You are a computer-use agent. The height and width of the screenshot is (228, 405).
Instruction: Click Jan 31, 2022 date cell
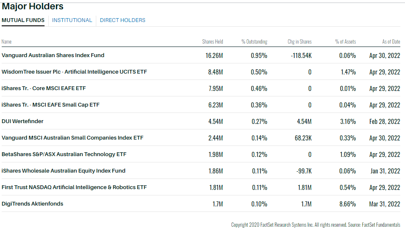(x=385, y=171)
